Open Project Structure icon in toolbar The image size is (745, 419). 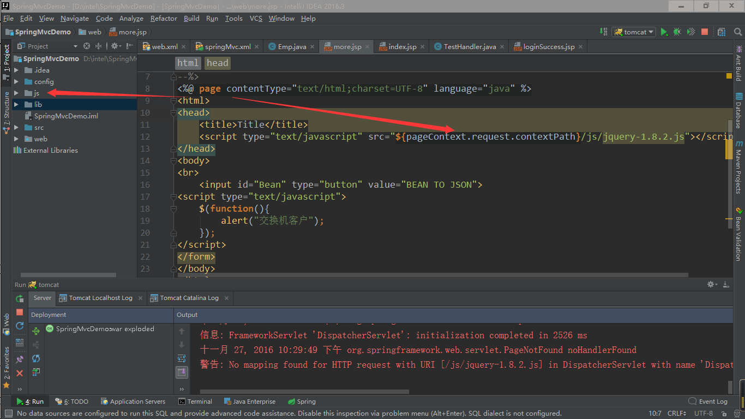(722, 32)
